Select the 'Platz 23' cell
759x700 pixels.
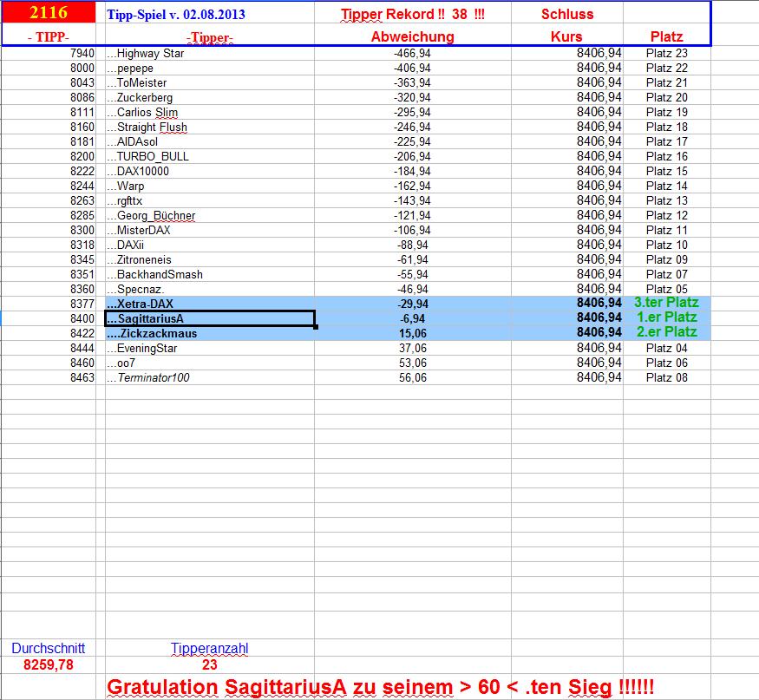[666, 53]
